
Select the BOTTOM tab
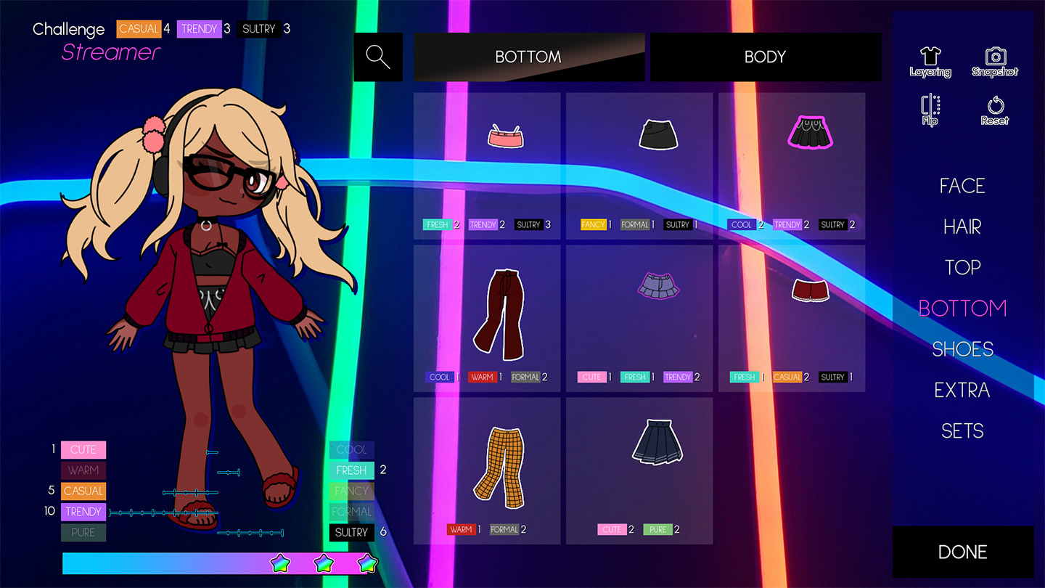pyautogui.click(x=528, y=57)
